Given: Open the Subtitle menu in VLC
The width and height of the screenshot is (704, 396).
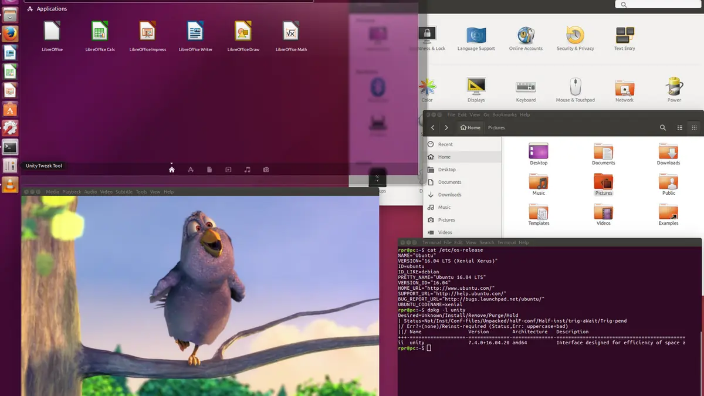Looking at the screenshot, I should pos(124,192).
